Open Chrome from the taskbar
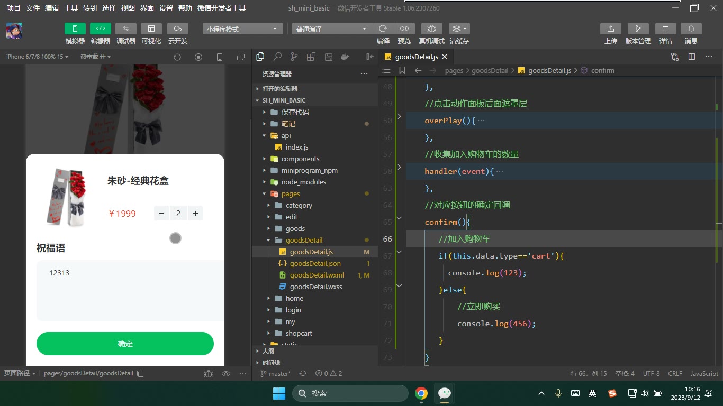The image size is (723, 406). (421, 393)
